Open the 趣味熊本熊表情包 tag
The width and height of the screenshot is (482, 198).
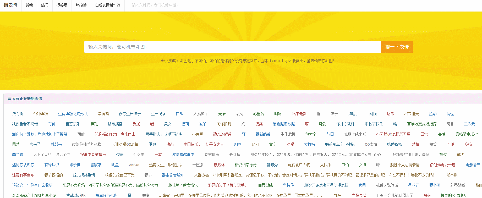coord(183,185)
